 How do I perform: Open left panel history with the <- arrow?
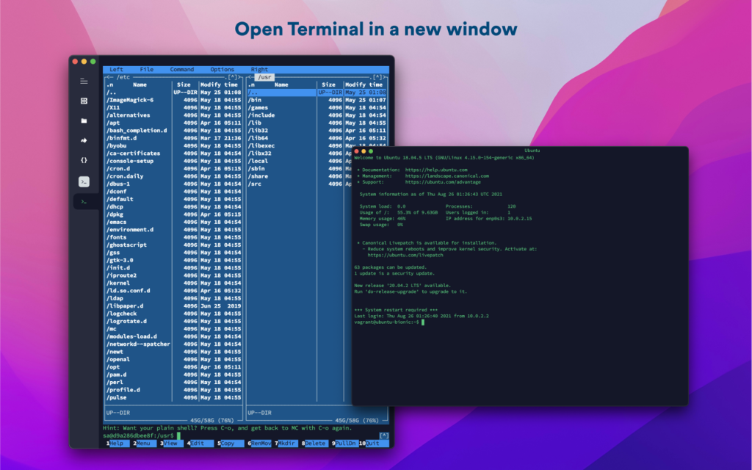click(107, 76)
